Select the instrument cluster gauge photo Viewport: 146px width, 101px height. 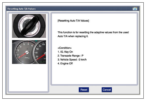pyautogui.click(x=29, y=52)
